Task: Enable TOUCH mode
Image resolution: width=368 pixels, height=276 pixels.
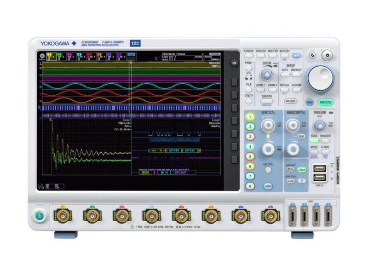Action: (302, 169)
